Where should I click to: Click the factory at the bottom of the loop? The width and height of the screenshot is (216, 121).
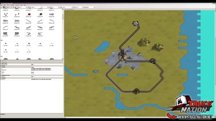[x=136, y=91]
